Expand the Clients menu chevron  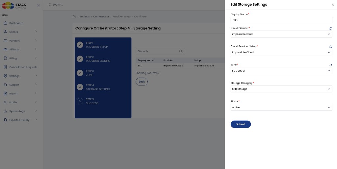click(36, 32)
